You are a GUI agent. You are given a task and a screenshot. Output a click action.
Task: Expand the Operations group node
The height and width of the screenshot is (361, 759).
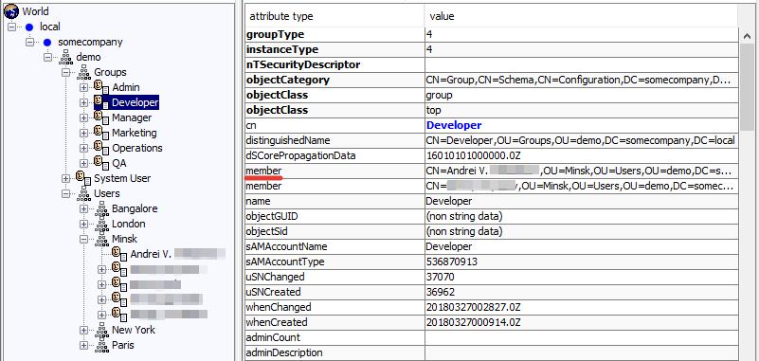coord(83,148)
